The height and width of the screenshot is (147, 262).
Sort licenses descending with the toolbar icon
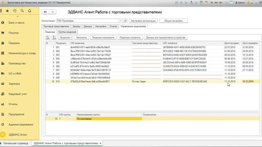point(54,38)
